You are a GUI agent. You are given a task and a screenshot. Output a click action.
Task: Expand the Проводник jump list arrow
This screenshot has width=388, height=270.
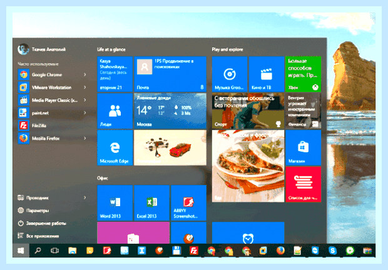(x=85, y=198)
